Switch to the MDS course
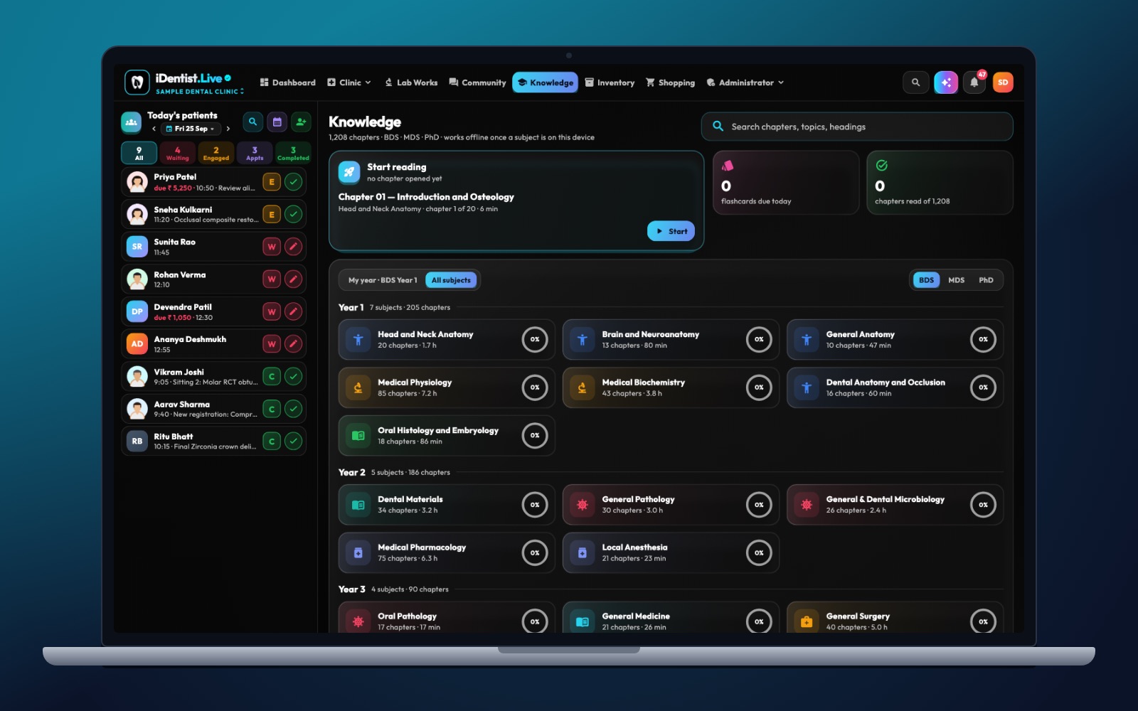Image resolution: width=1138 pixels, height=711 pixels. (x=957, y=280)
